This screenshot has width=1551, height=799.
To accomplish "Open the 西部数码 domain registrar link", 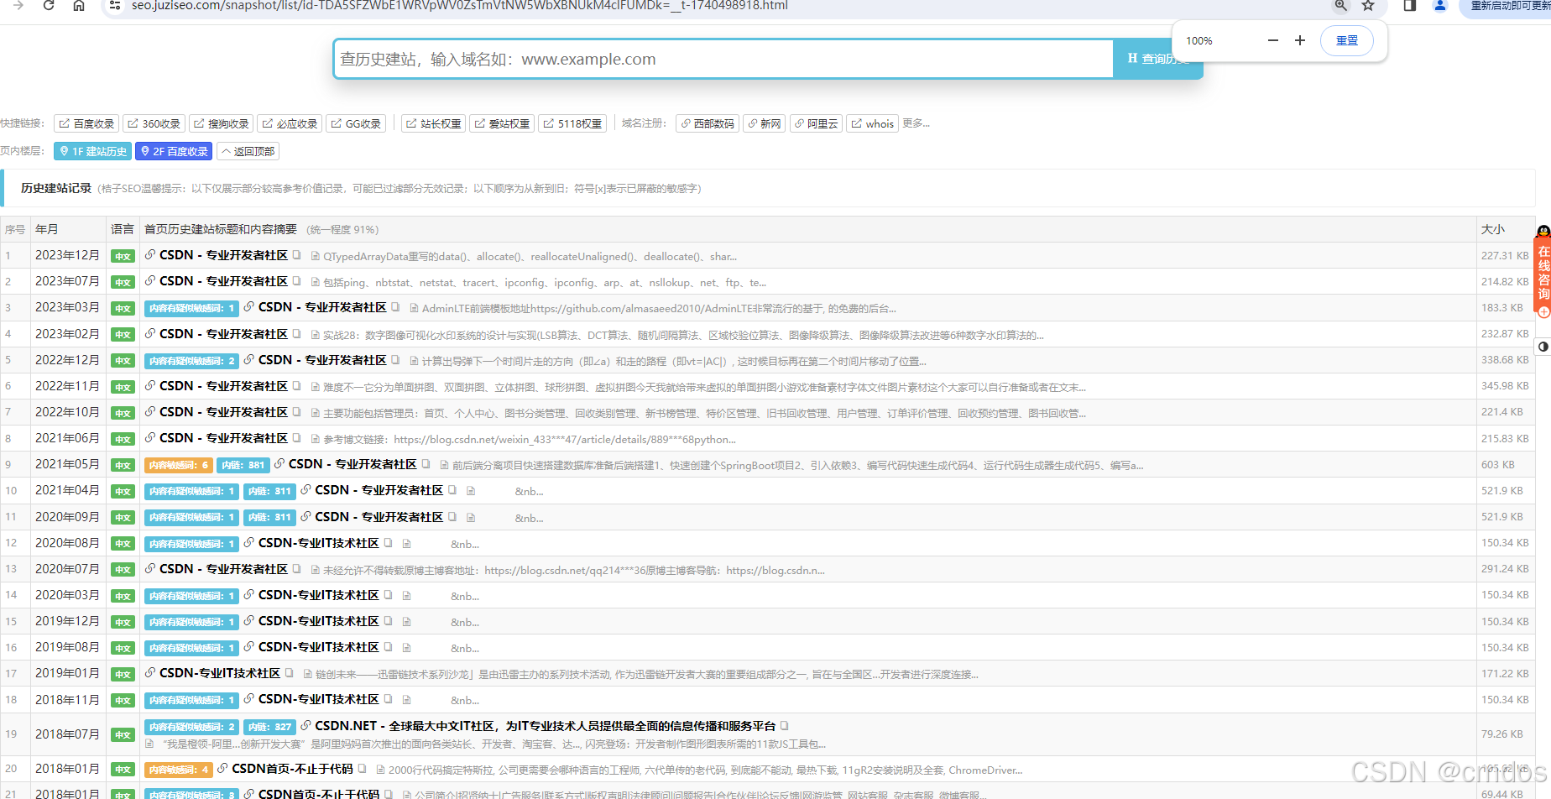I will coord(708,123).
